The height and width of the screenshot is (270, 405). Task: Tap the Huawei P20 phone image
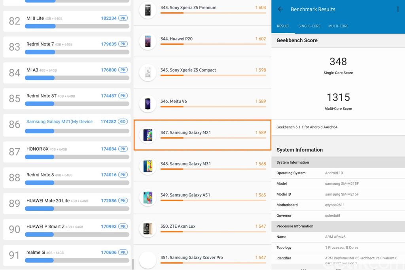(148, 41)
